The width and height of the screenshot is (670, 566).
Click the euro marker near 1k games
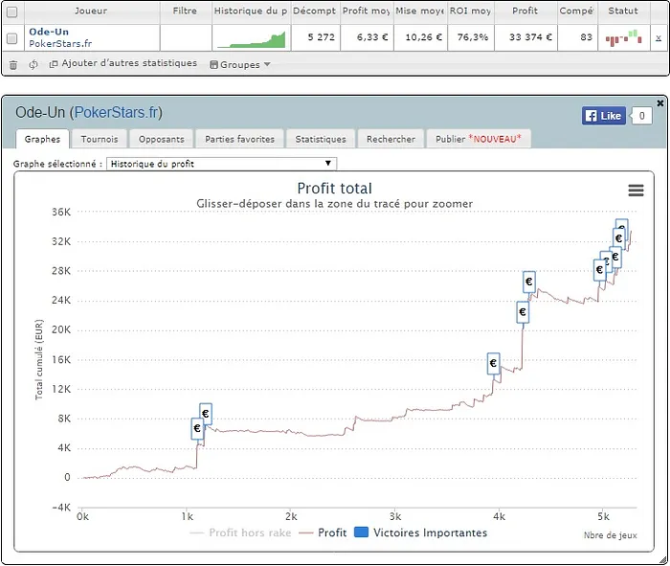(198, 429)
